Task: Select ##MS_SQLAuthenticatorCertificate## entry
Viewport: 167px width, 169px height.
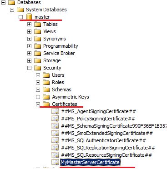Action: 103,140
